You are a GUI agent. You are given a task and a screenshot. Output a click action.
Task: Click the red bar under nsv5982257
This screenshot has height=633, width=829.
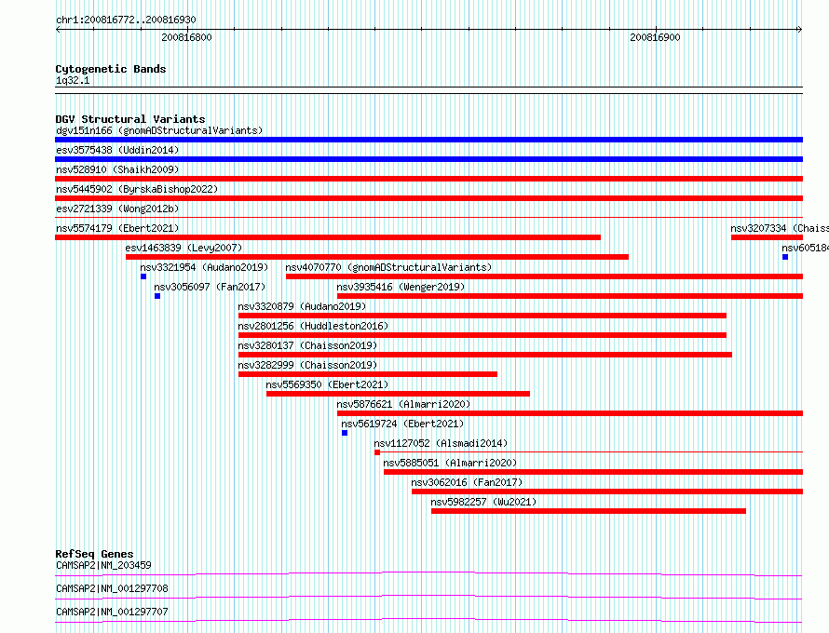pyautogui.click(x=589, y=511)
